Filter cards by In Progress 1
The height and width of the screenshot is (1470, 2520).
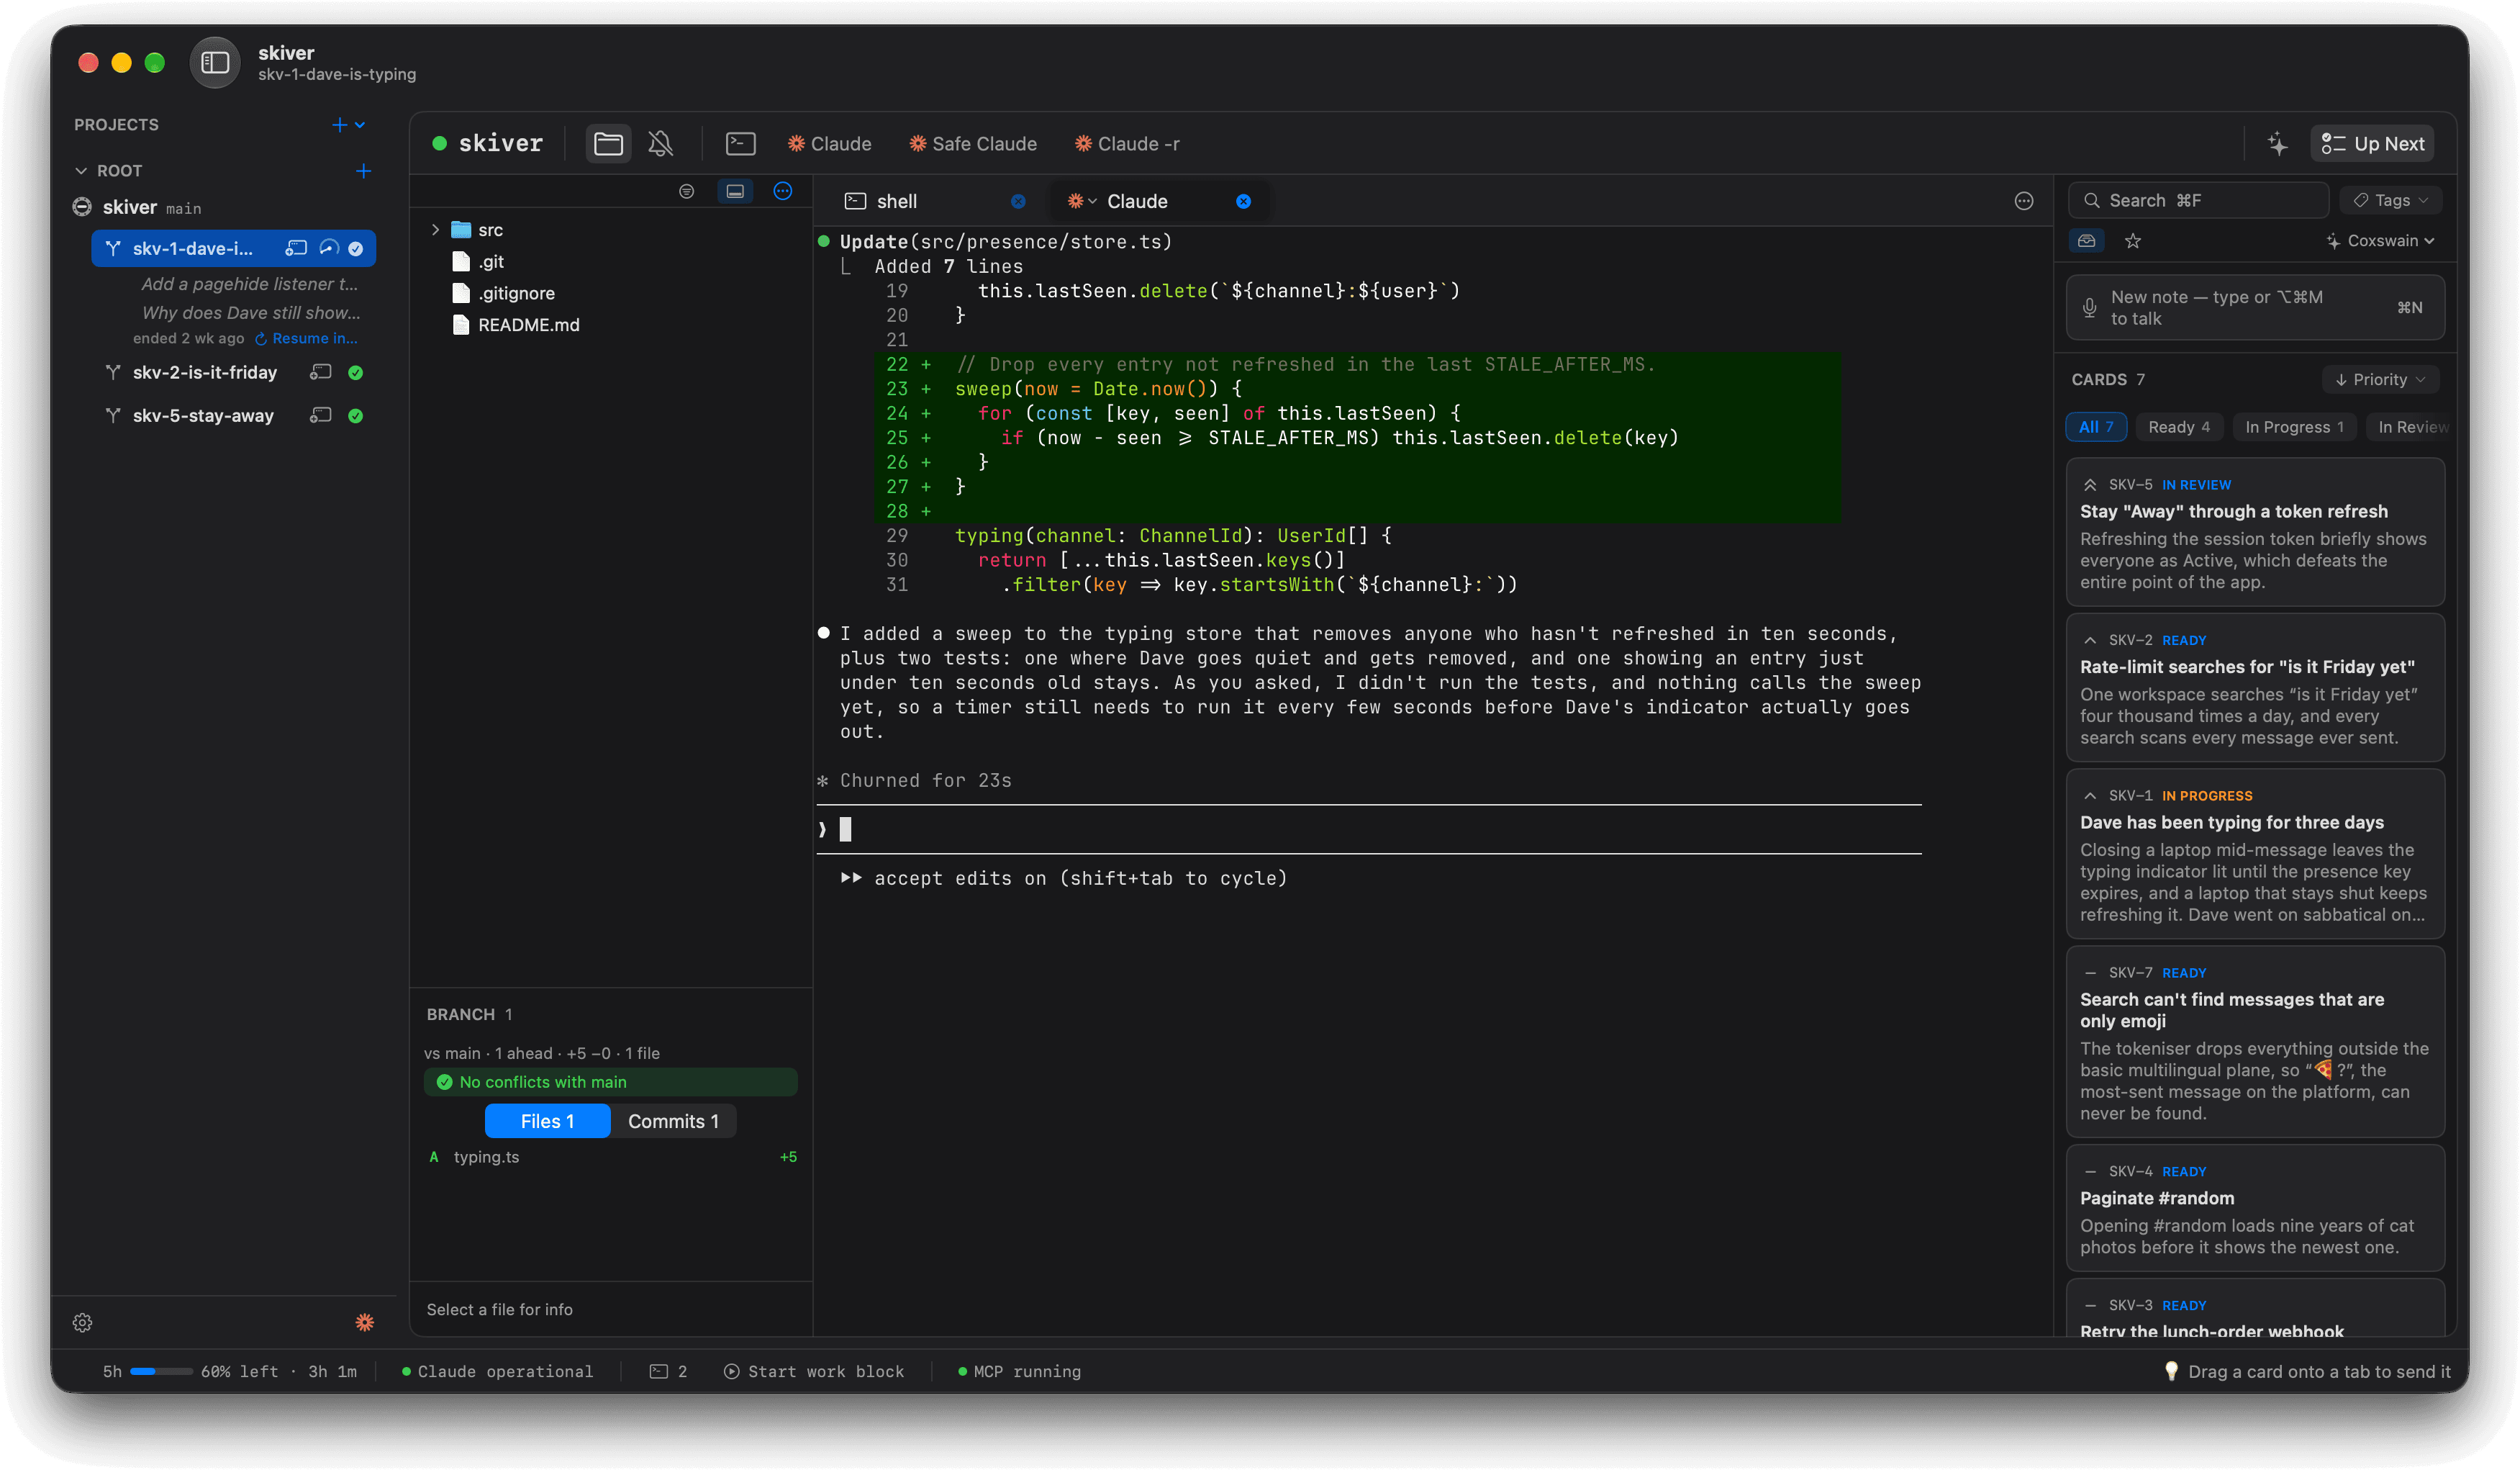pyautogui.click(x=2294, y=428)
